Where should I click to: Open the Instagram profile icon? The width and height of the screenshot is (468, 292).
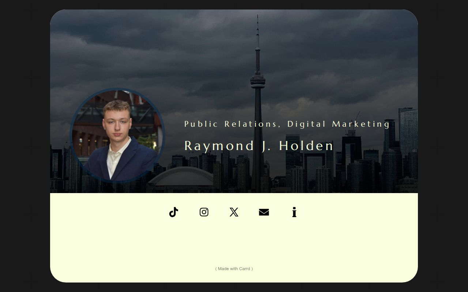[204, 212]
